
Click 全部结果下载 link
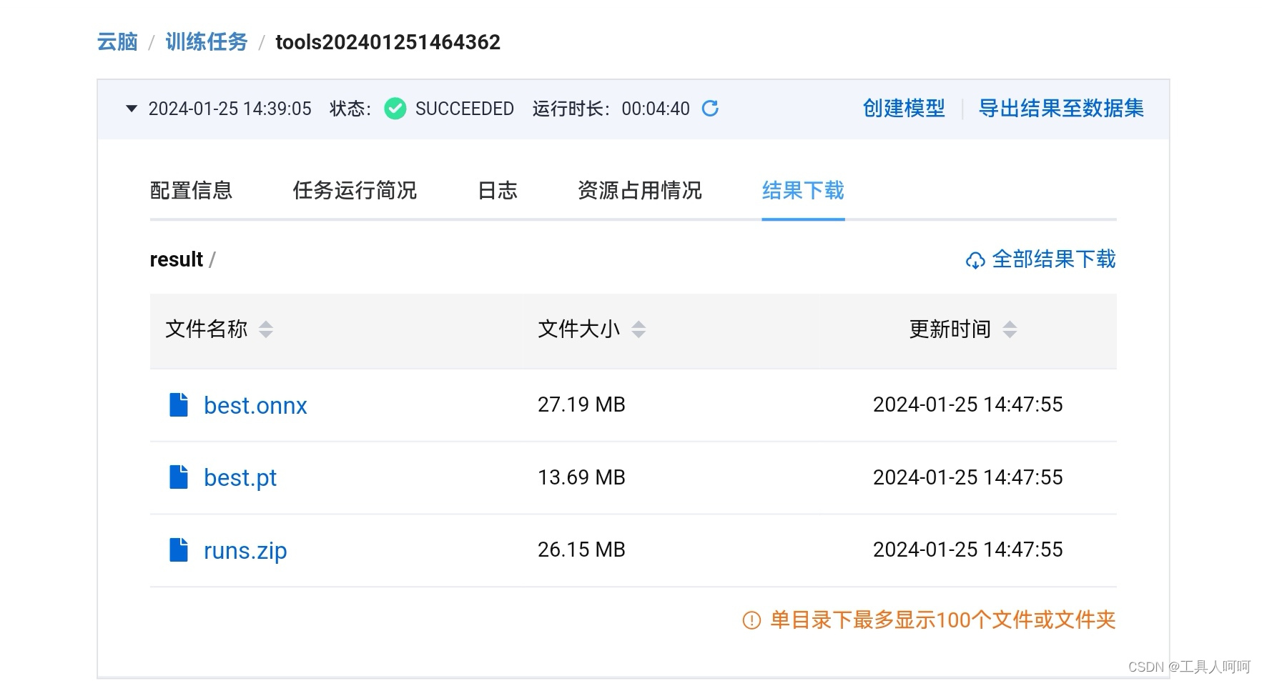tap(1053, 259)
